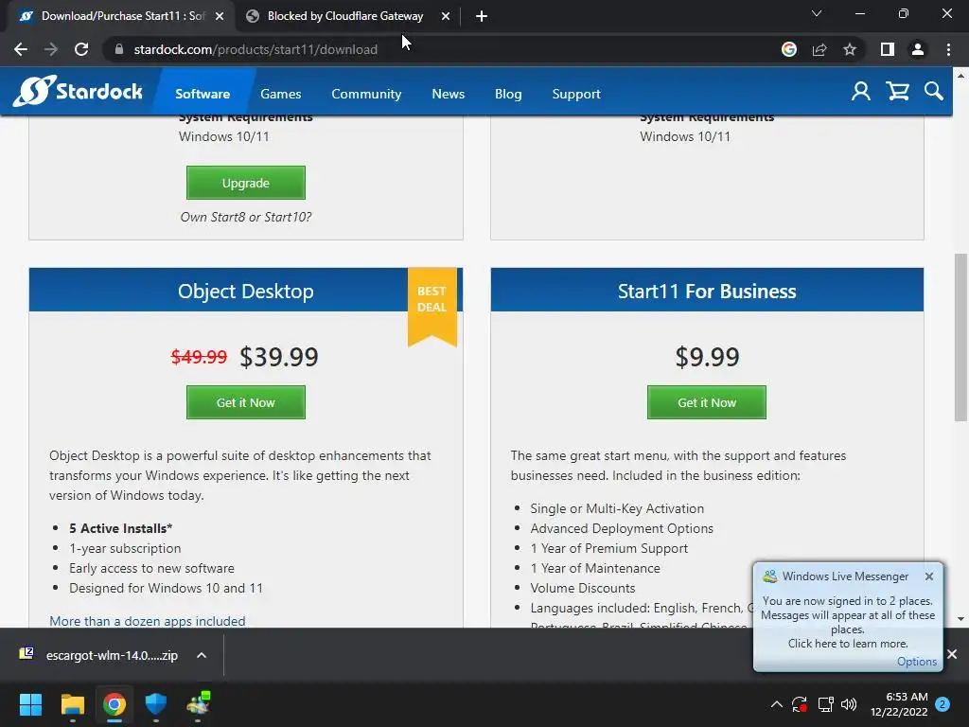969x727 pixels.
Task: Open the shopping cart icon
Action: [897, 92]
